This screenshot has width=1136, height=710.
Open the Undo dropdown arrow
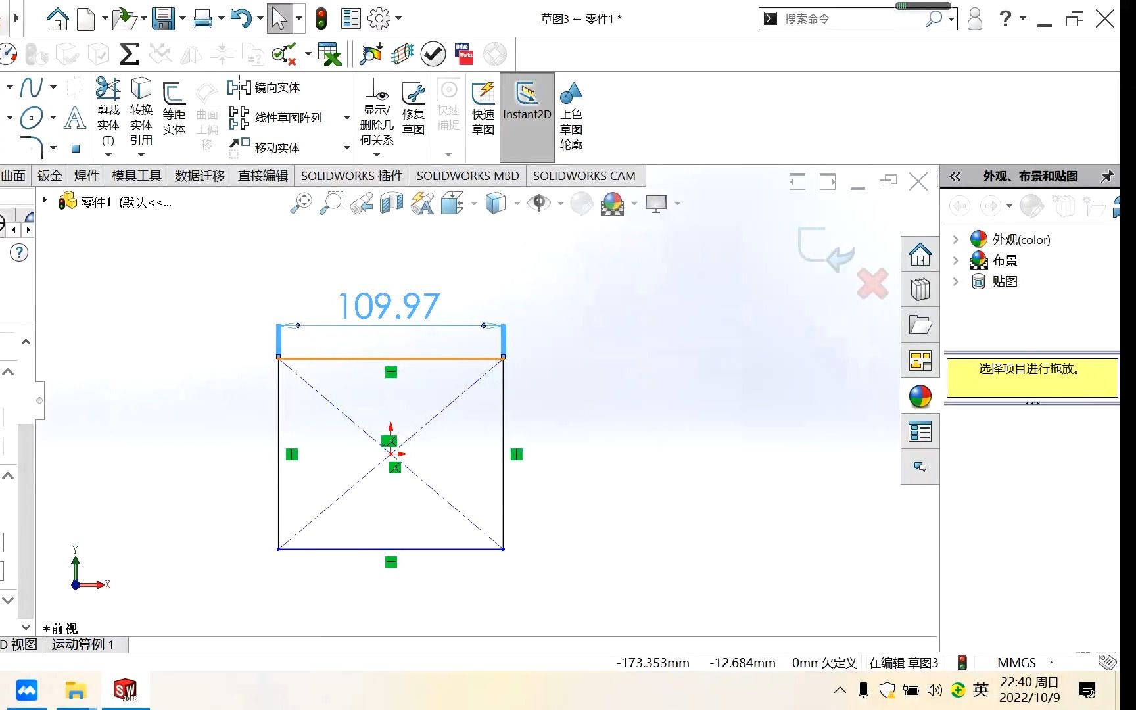[x=260, y=19]
